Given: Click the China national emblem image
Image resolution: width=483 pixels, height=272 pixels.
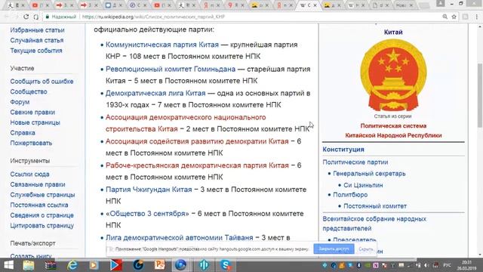Looking at the screenshot, I should (x=393, y=76).
